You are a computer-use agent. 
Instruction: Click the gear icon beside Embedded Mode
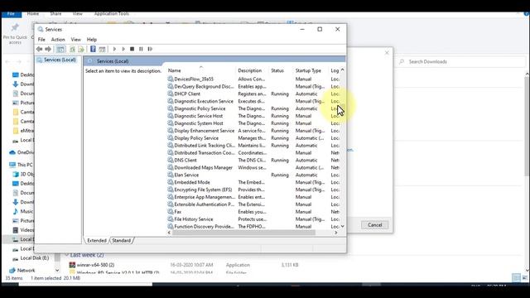[x=171, y=182]
